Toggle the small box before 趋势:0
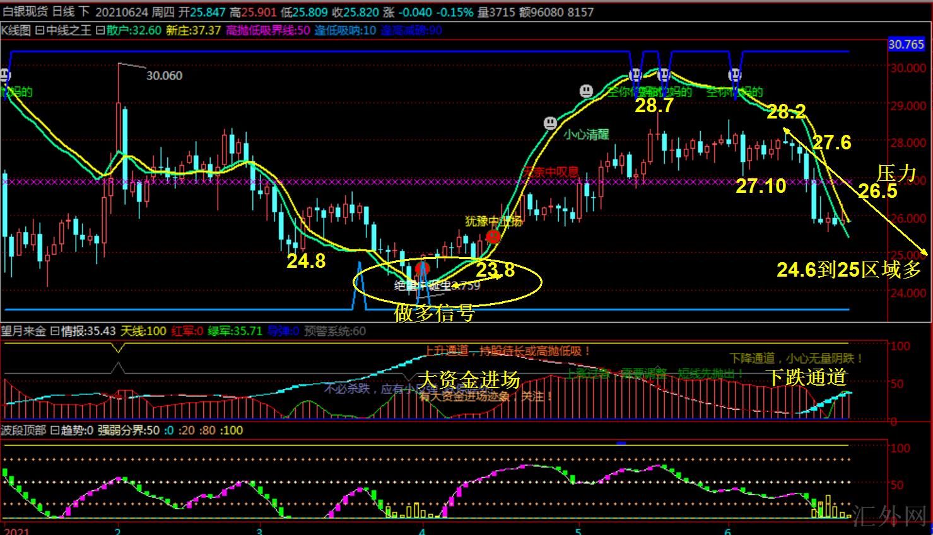This screenshot has height=535, width=933. [x=54, y=431]
